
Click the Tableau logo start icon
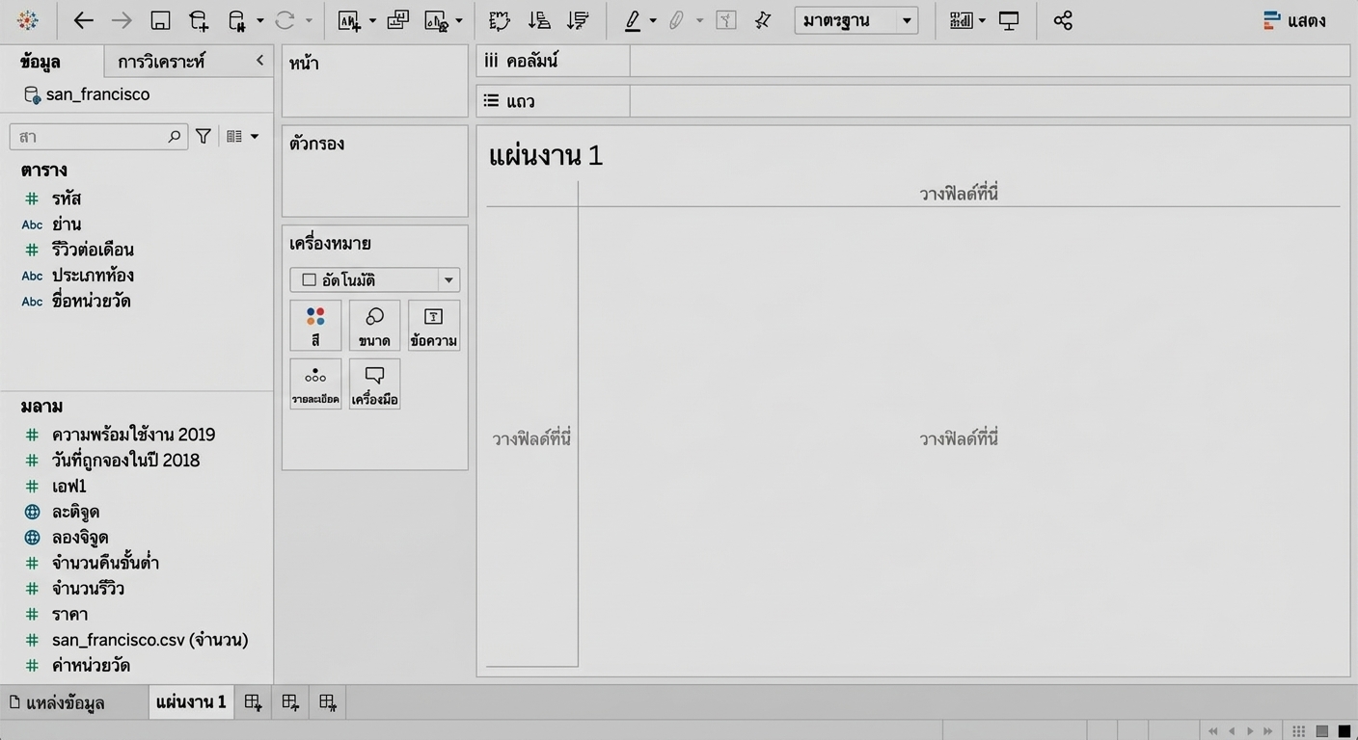[28, 20]
